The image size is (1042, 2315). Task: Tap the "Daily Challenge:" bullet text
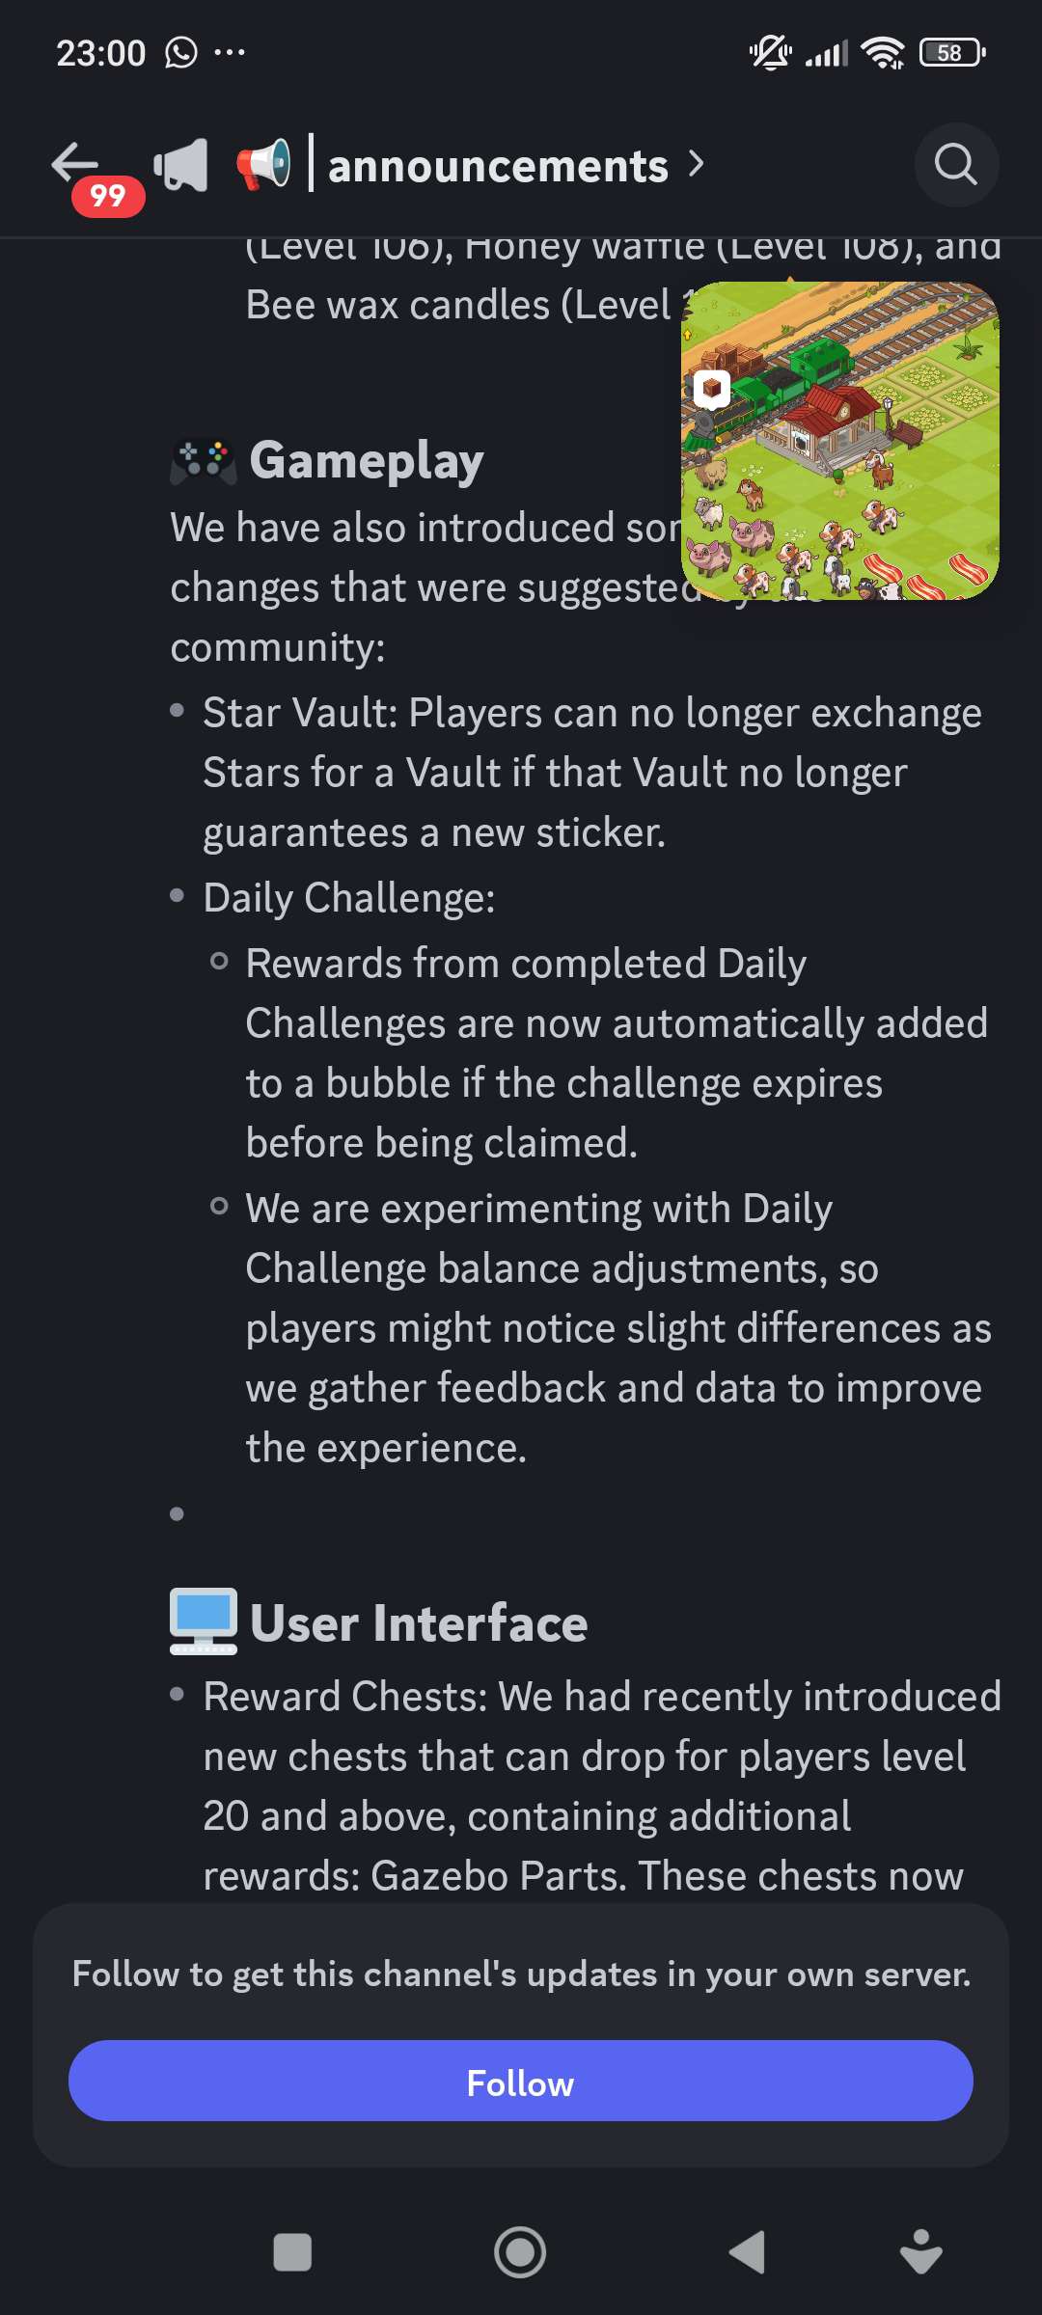tap(348, 898)
